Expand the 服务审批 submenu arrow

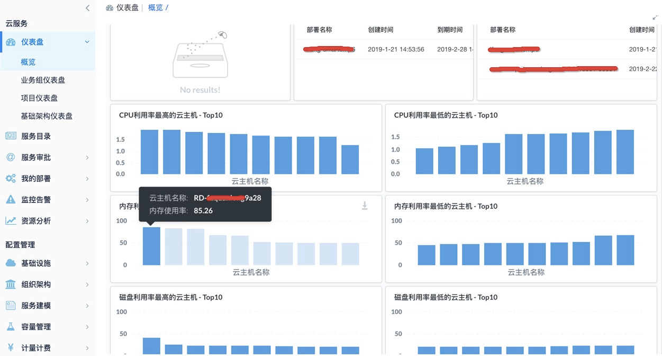click(x=87, y=157)
